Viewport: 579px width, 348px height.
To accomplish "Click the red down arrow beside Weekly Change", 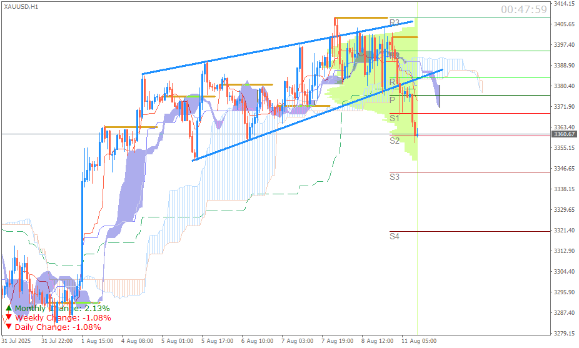I will point(9,317).
